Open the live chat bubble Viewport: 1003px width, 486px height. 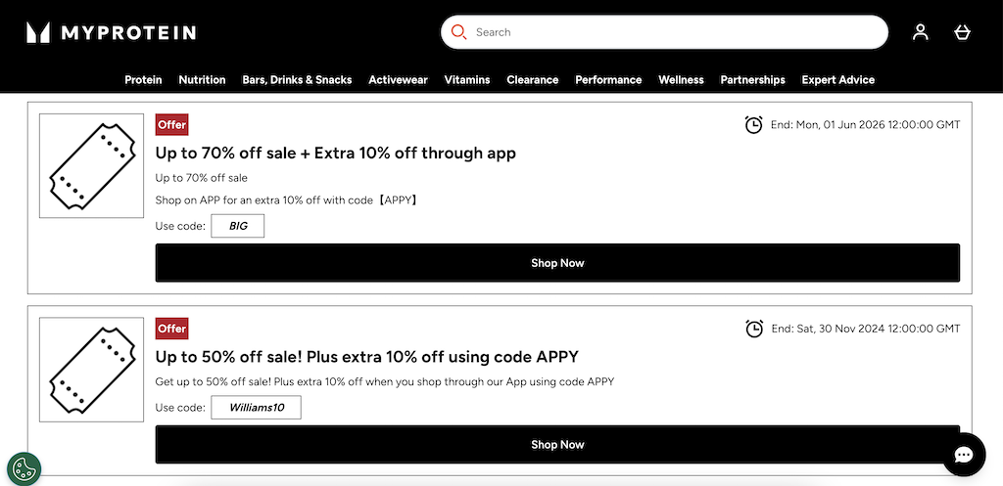pyautogui.click(x=963, y=454)
